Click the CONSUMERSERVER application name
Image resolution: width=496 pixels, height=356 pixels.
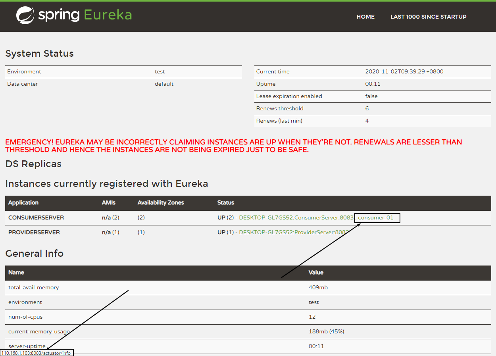point(36,217)
